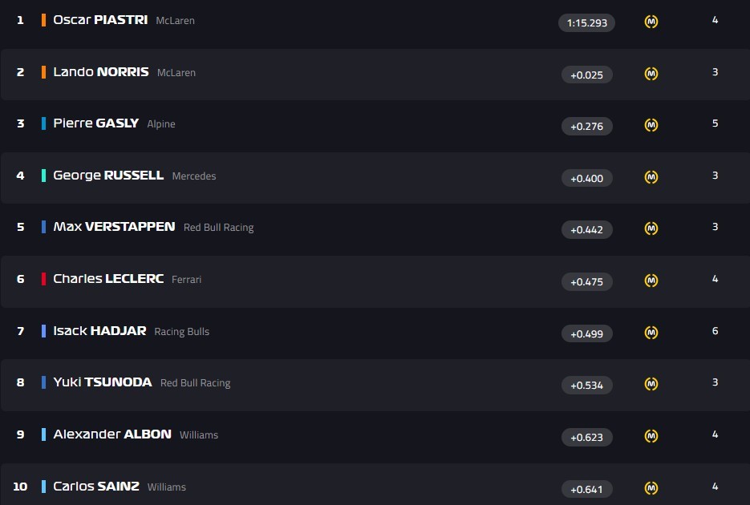
Task: Click Max Verstappen's yellow tyre icon
Action: point(651,228)
